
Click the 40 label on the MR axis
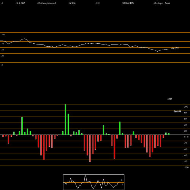click(x=185, y=125)
